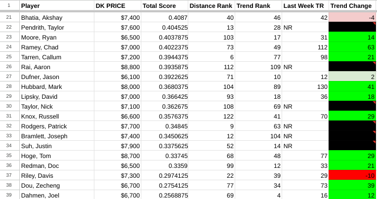Click the Distance Rank header cell
The width and height of the screenshot is (377, 199).
point(211,5)
